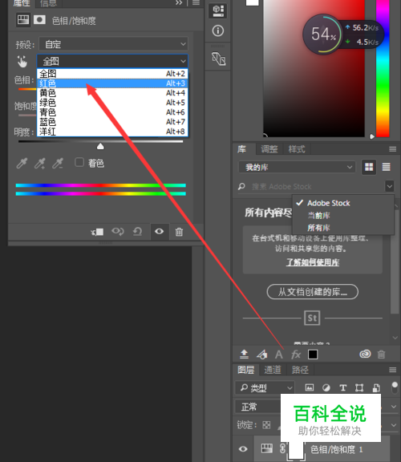Pick 蓝色 in the color range list
401x462 pixels.
112,122
